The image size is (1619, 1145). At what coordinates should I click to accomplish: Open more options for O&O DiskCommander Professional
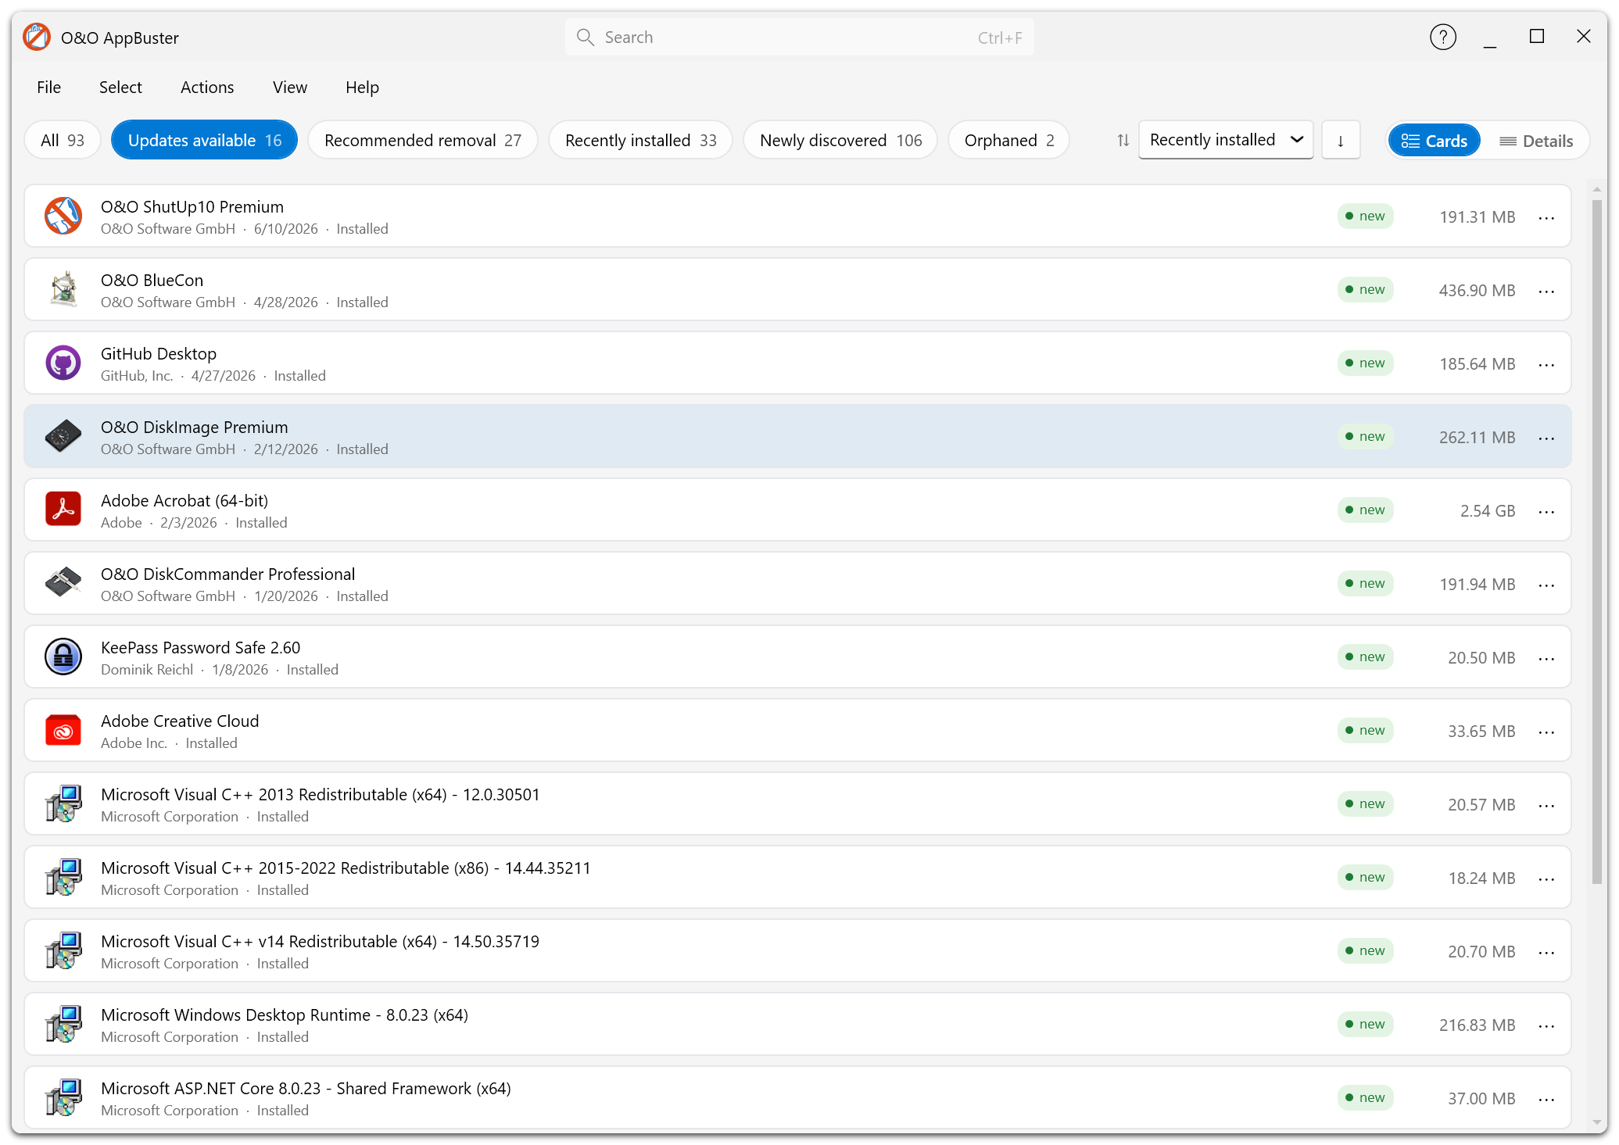pyautogui.click(x=1546, y=585)
